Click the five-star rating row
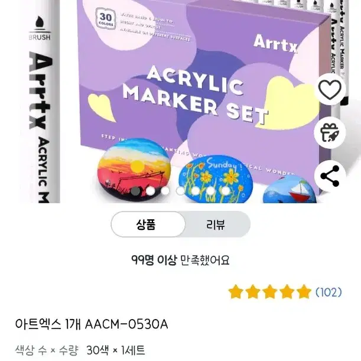Viewport: 361px width, 361px height. 270,292
